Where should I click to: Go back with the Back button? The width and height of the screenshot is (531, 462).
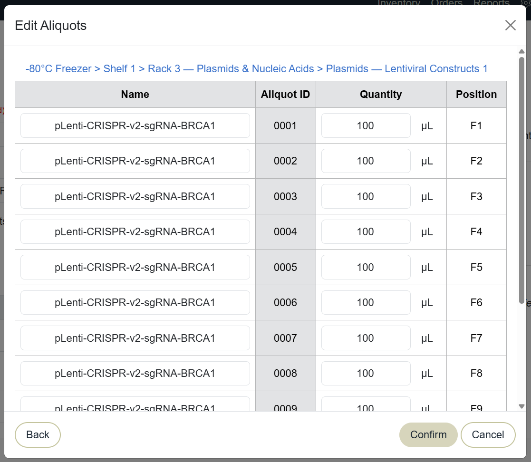(x=38, y=434)
